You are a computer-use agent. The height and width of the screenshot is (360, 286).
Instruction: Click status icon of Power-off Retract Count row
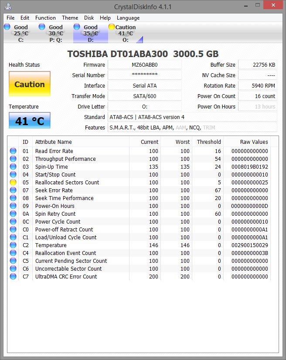[x=13, y=229]
